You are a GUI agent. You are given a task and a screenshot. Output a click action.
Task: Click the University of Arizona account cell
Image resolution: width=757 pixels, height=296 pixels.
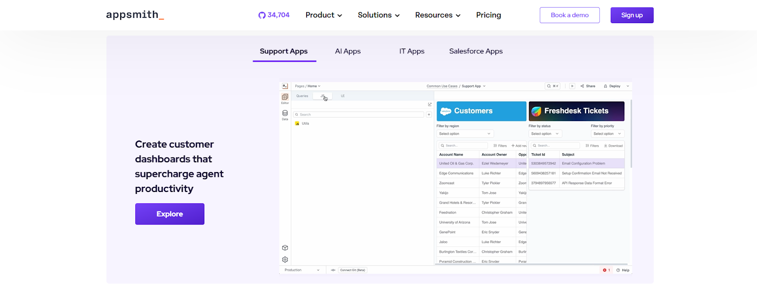(x=455, y=222)
